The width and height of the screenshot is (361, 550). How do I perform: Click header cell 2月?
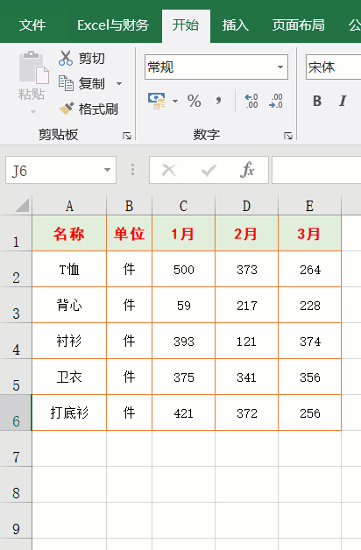pyautogui.click(x=246, y=234)
